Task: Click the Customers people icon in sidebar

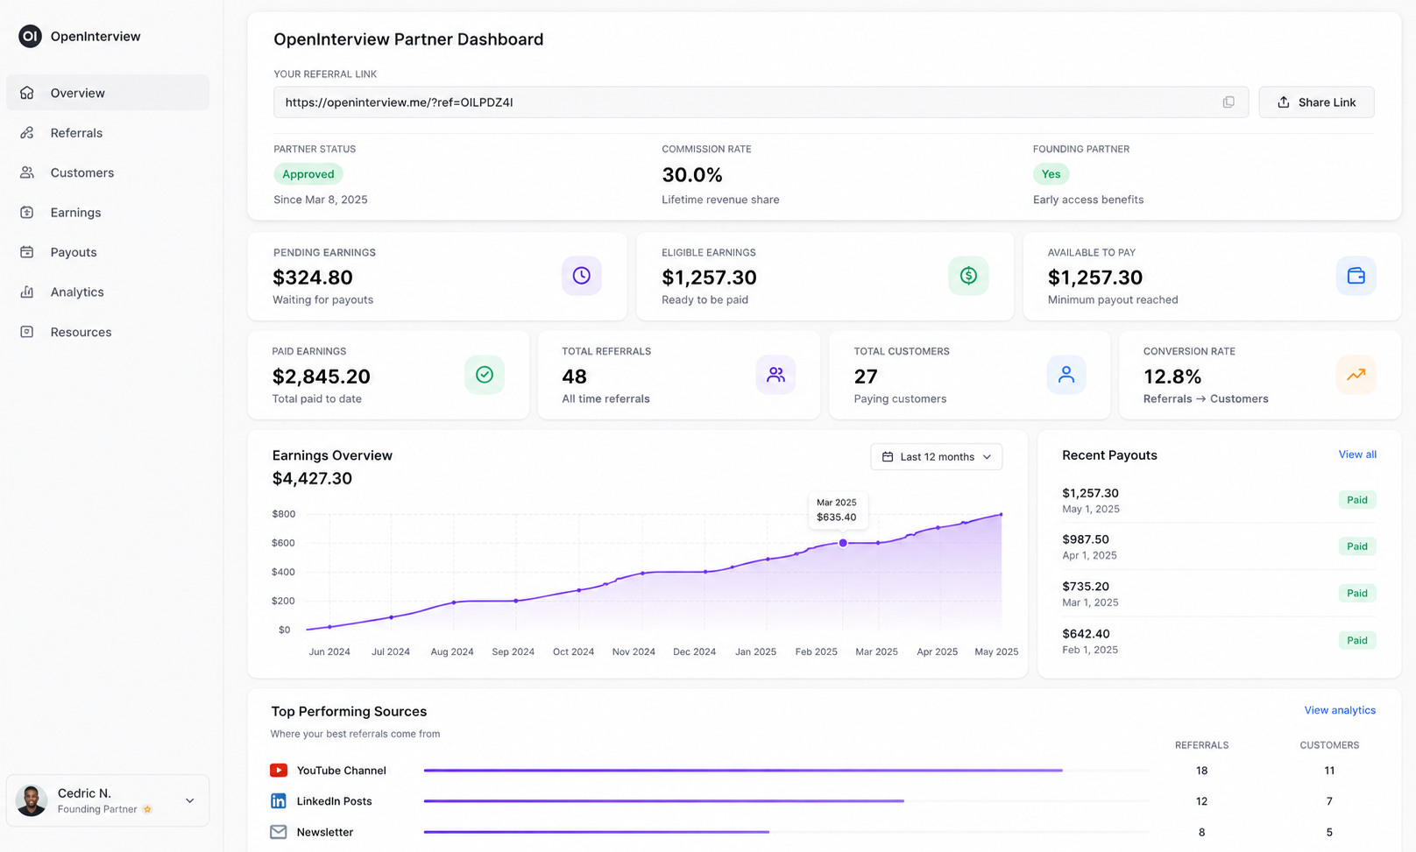Action: 27,173
